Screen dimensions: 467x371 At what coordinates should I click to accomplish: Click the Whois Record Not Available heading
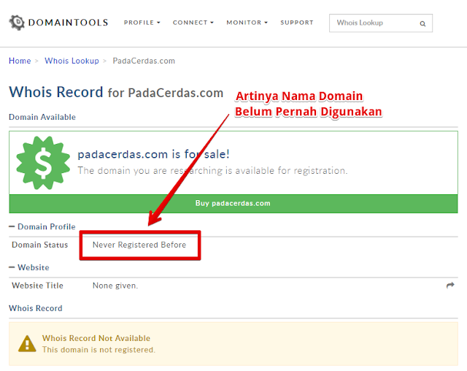96,338
